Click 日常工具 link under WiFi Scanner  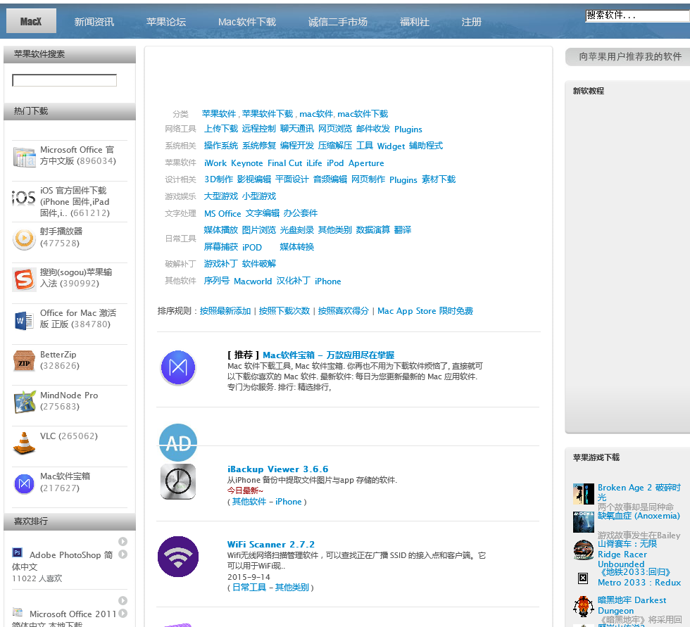click(249, 588)
